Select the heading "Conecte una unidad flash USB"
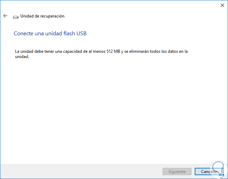Image resolution: width=228 pixels, height=179 pixels. [50, 34]
